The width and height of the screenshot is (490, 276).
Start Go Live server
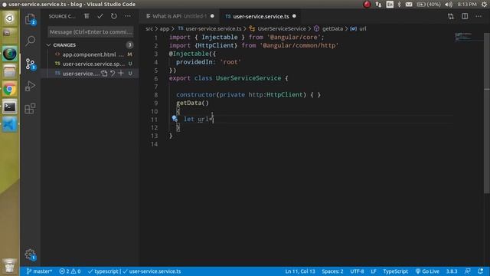point(427,271)
